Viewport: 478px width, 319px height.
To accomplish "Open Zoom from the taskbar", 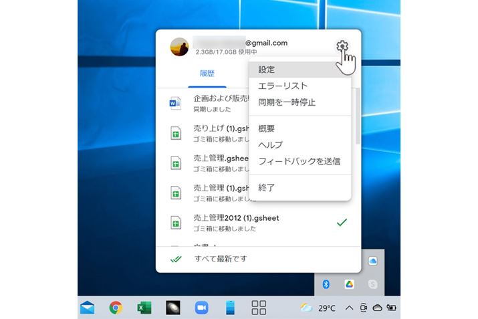I will click(201, 308).
